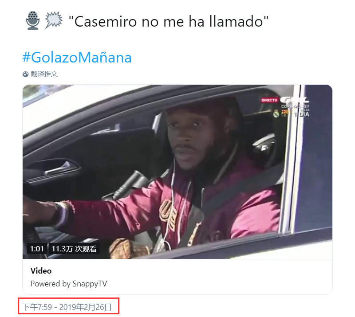Click the Barcelona crest in overlay
The height and width of the screenshot is (317, 355).
tap(284, 113)
